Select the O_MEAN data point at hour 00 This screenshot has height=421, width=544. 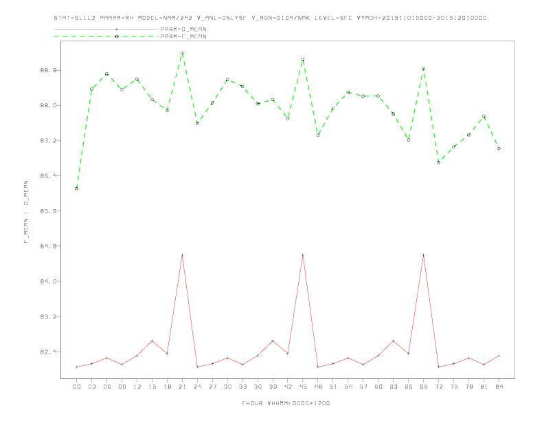coord(77,367)
